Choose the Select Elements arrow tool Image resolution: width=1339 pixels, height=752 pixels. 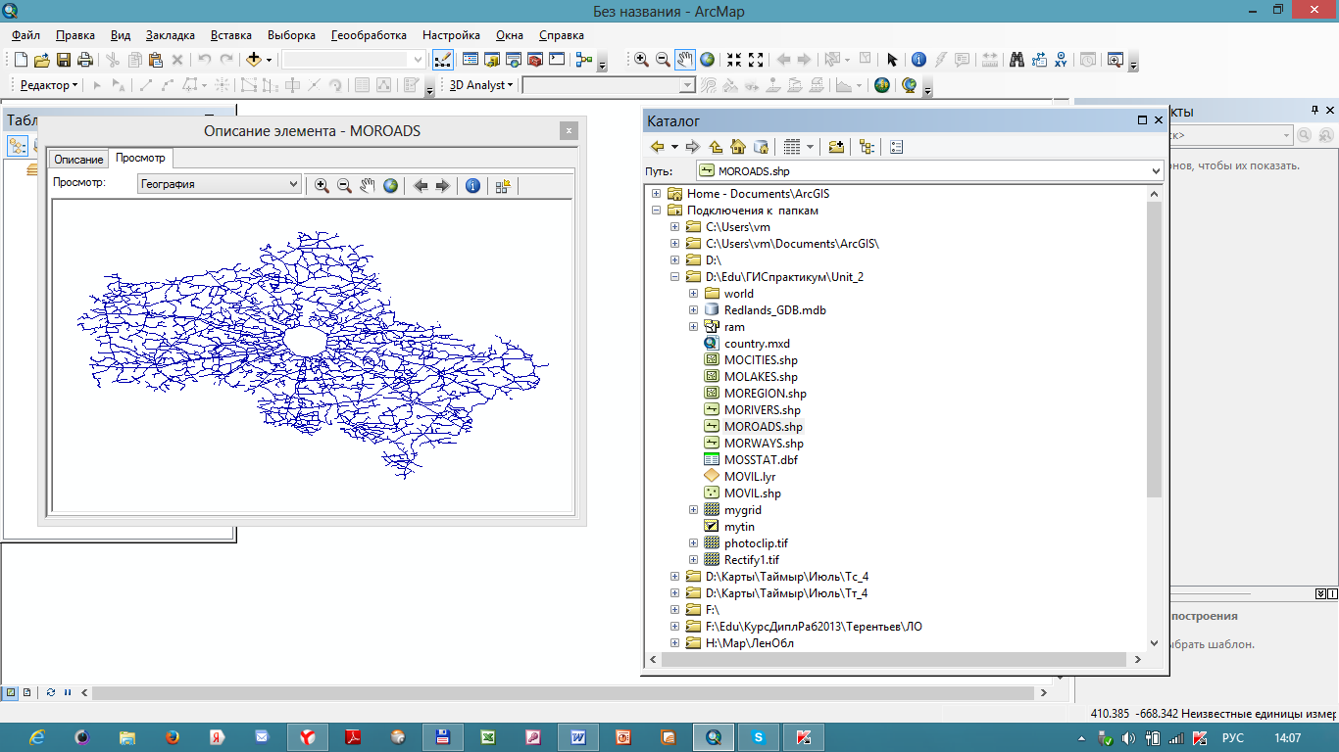pyautogui.click(x=892, y=60)
